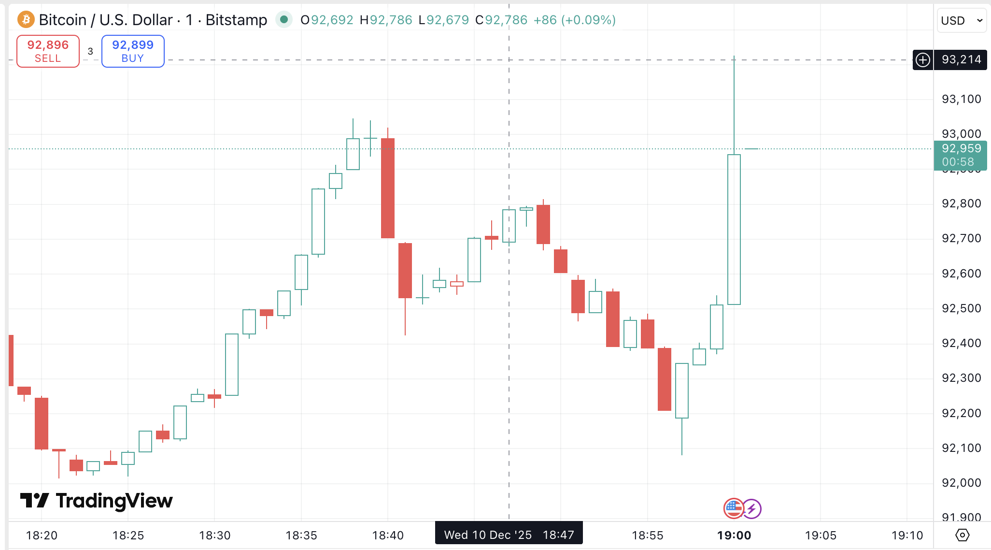Toggle the 92,959 countdown price label
991x550 pixels.
click(960, 156)
